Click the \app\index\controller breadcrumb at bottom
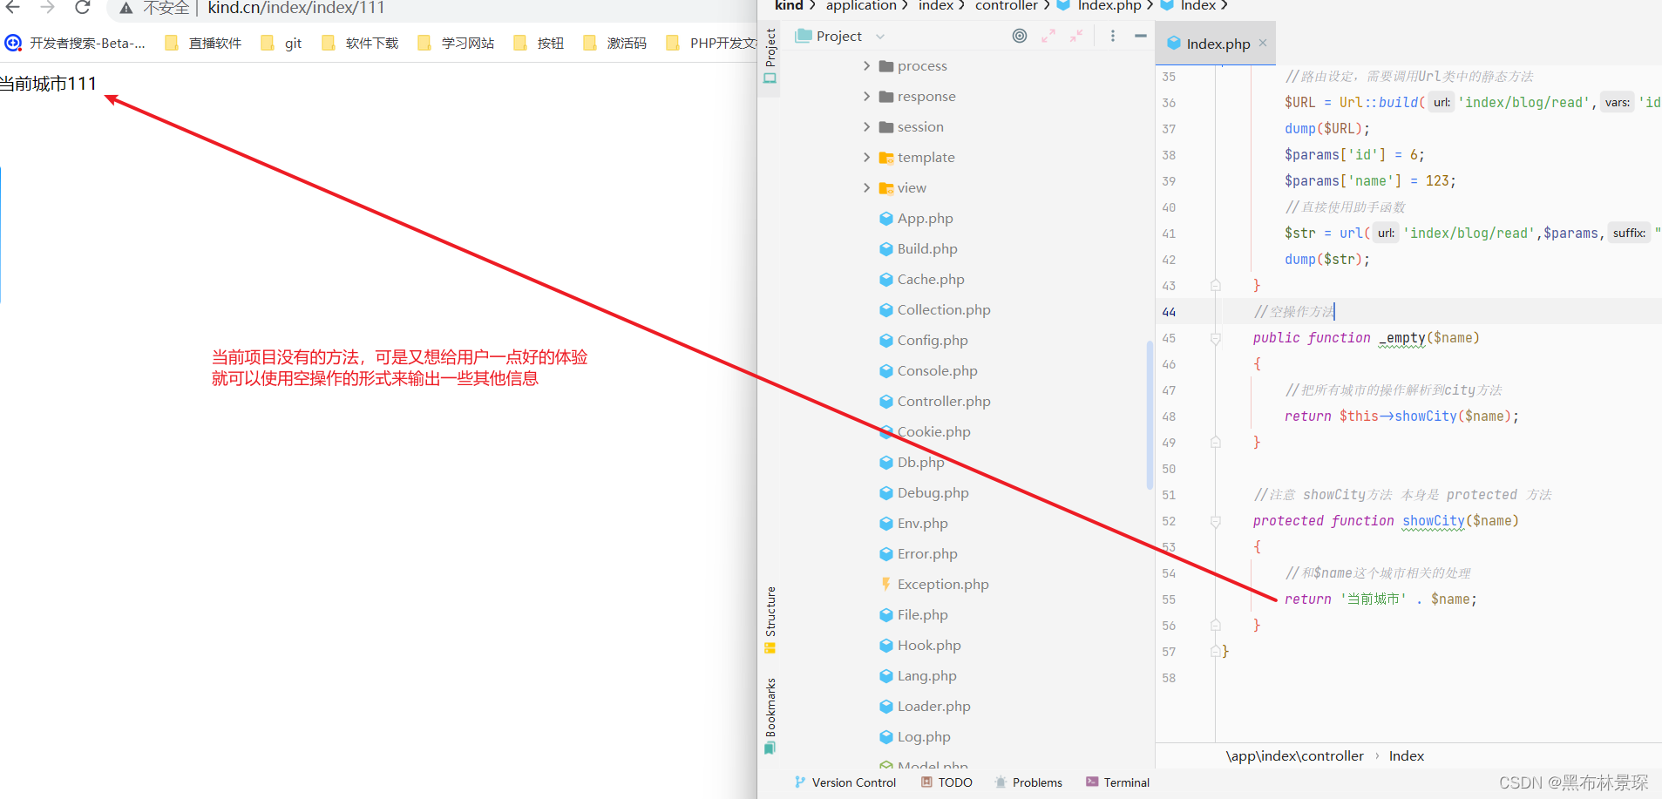 pyautogui.click(x=1294, y=756)
